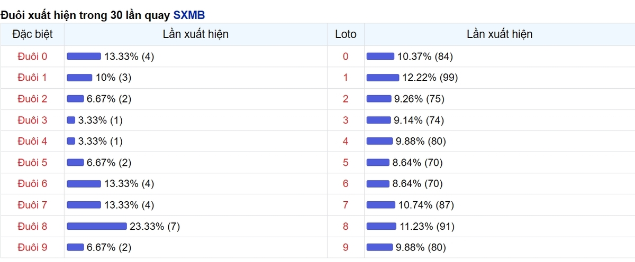Click the 9.14% (74) value for Loto 3
The width and height of the screenshot is (635, 262).
(x=419, y=120)
